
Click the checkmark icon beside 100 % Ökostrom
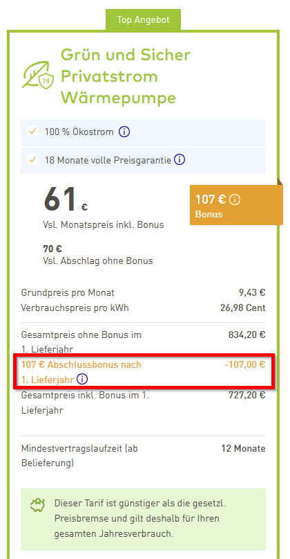tap(32, 132)
